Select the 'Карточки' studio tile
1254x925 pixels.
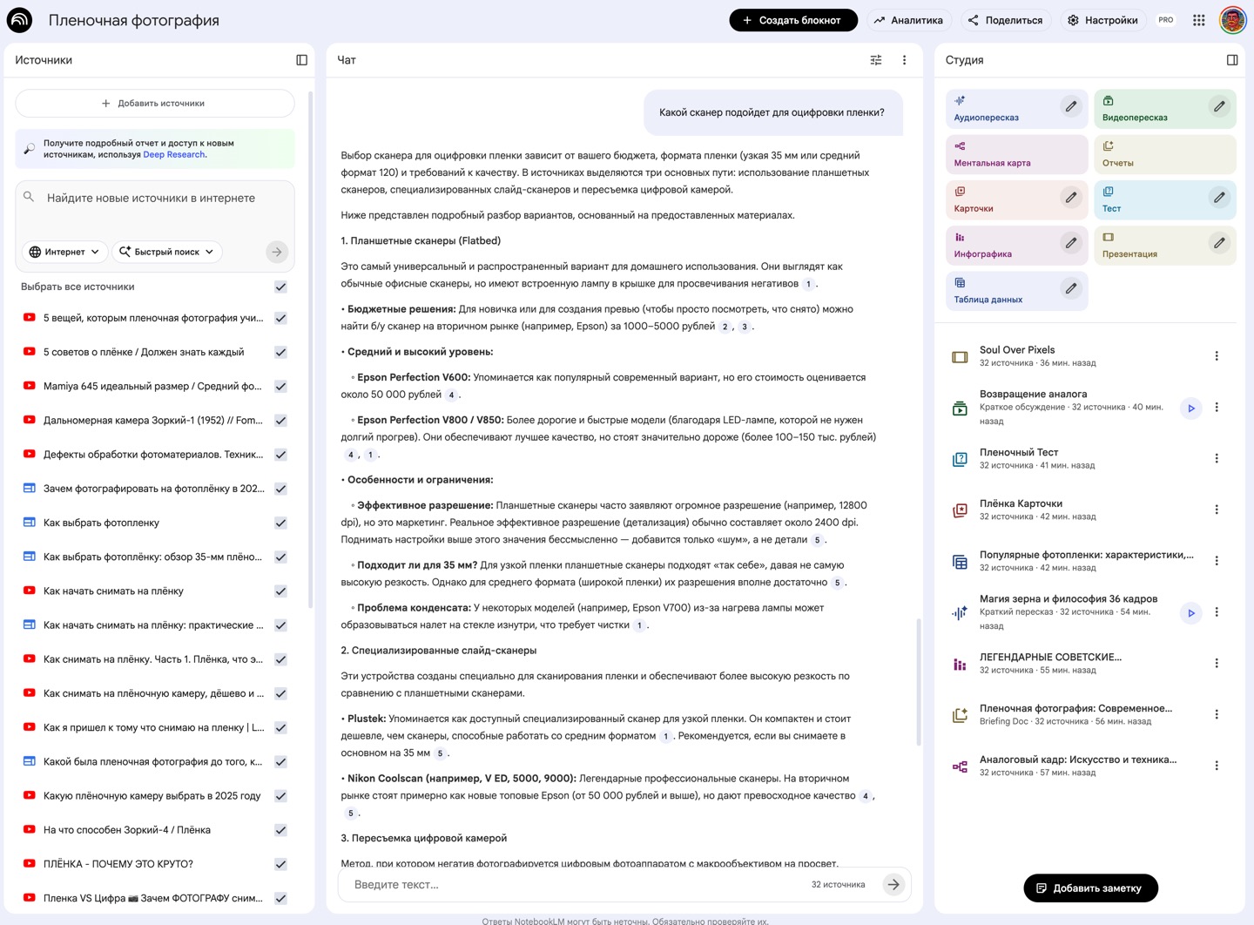pyautogui.click(x=1016, y=199)
